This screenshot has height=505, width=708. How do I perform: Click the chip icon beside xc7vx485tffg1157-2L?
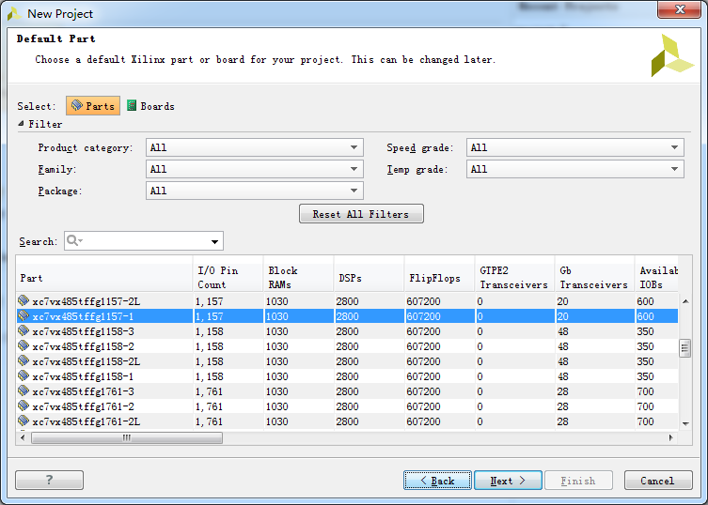[x=24, y=300]
